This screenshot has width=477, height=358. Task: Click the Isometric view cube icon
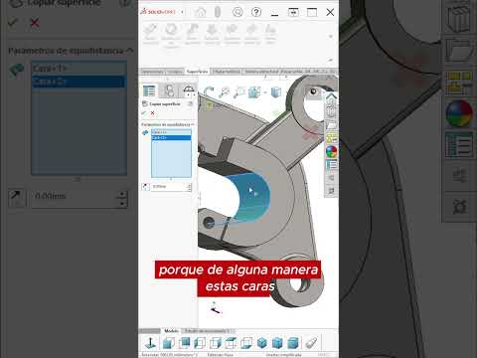tap(262, 343)
